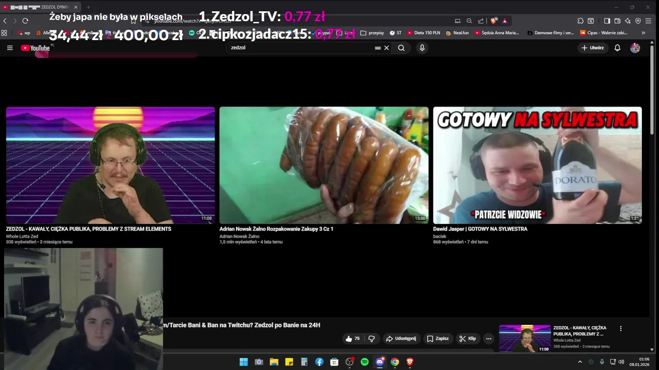Screen dimensions: 659x370
Task: Show hidden system tray icons chevron
Action: [580, 362]
